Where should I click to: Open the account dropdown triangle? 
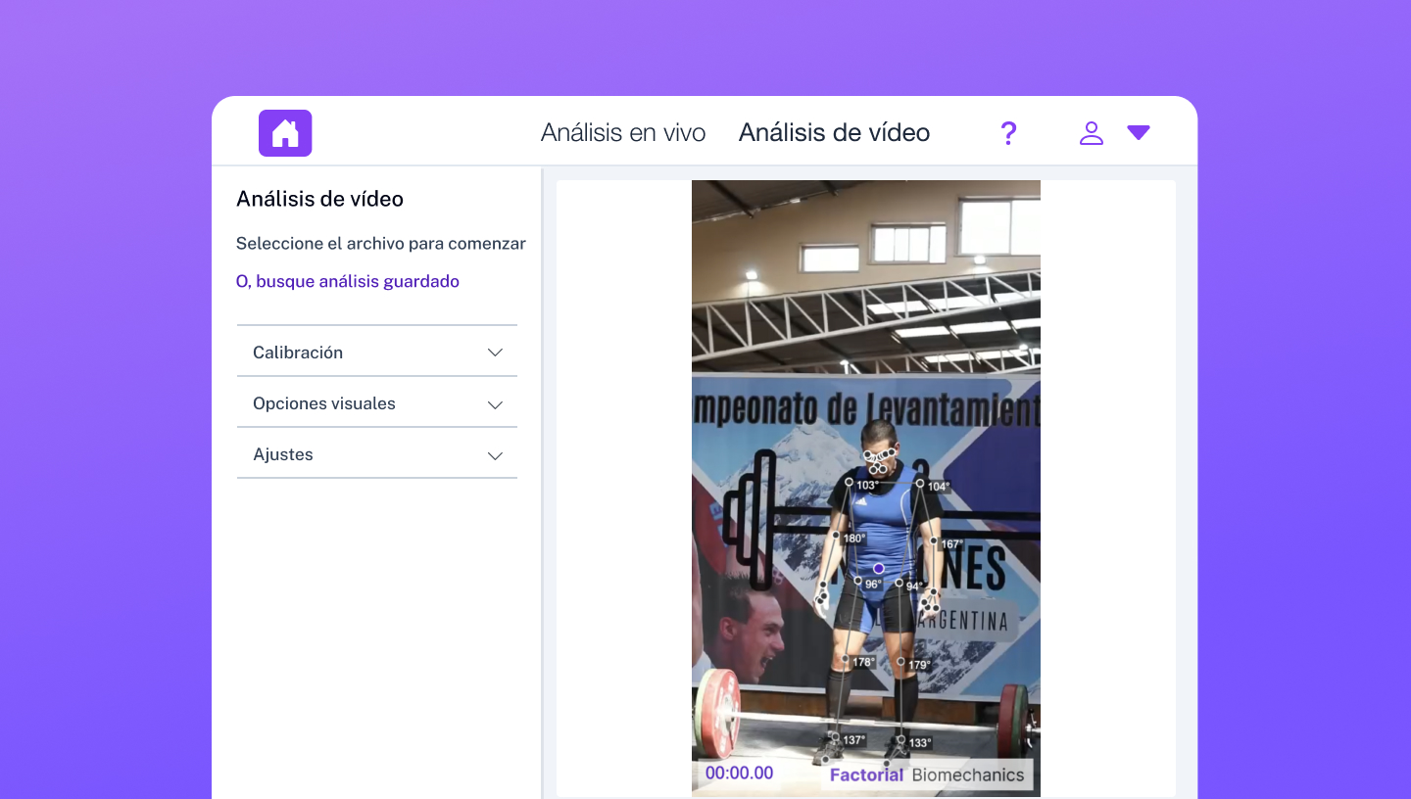1138,133
